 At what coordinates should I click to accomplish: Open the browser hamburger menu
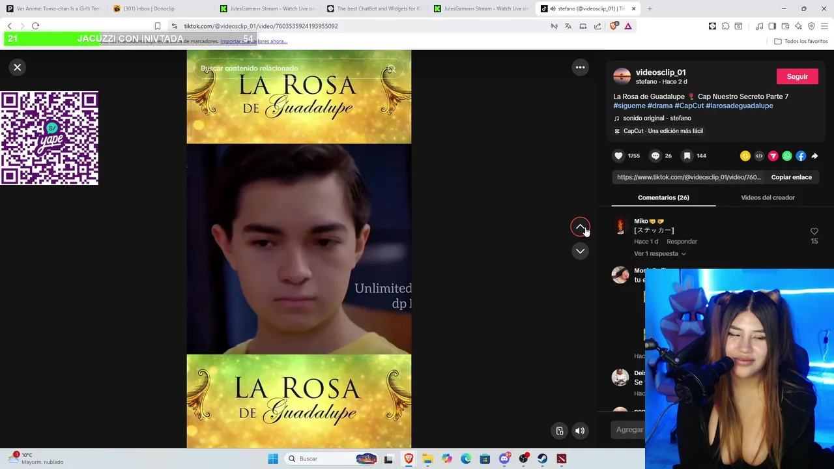[824, 26]
